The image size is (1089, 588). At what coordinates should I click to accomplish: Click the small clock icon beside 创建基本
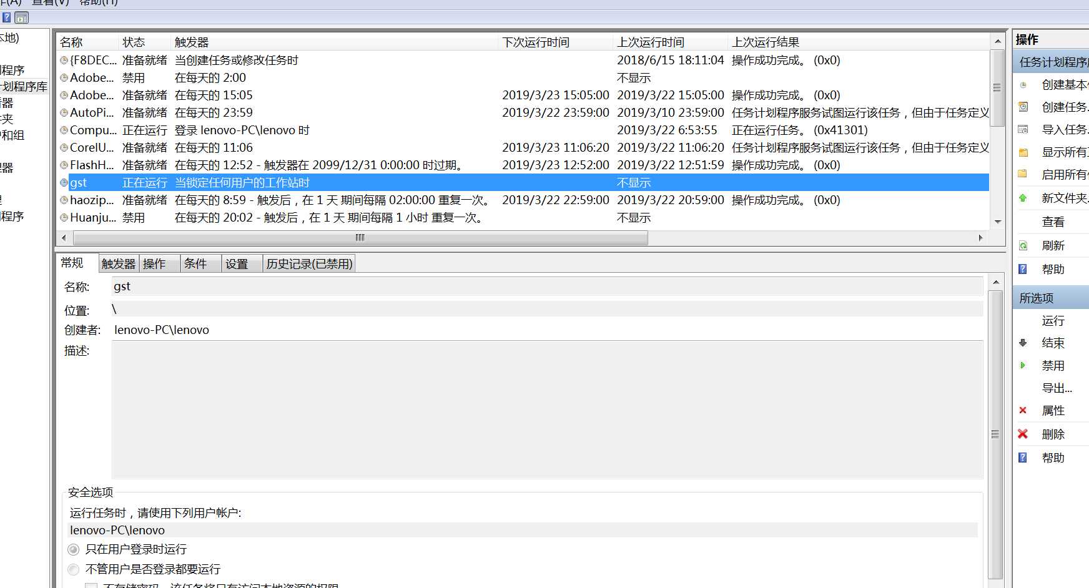[x=1023, y=85]
